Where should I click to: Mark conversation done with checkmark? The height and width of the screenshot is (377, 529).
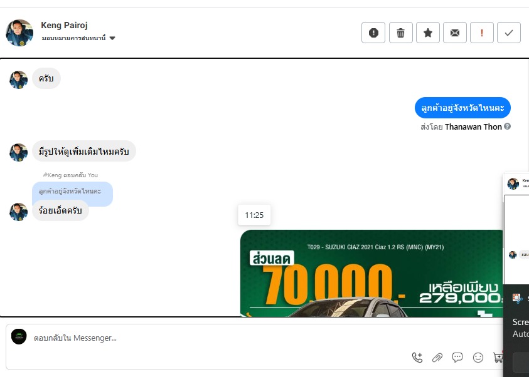(x=509, y=33)
